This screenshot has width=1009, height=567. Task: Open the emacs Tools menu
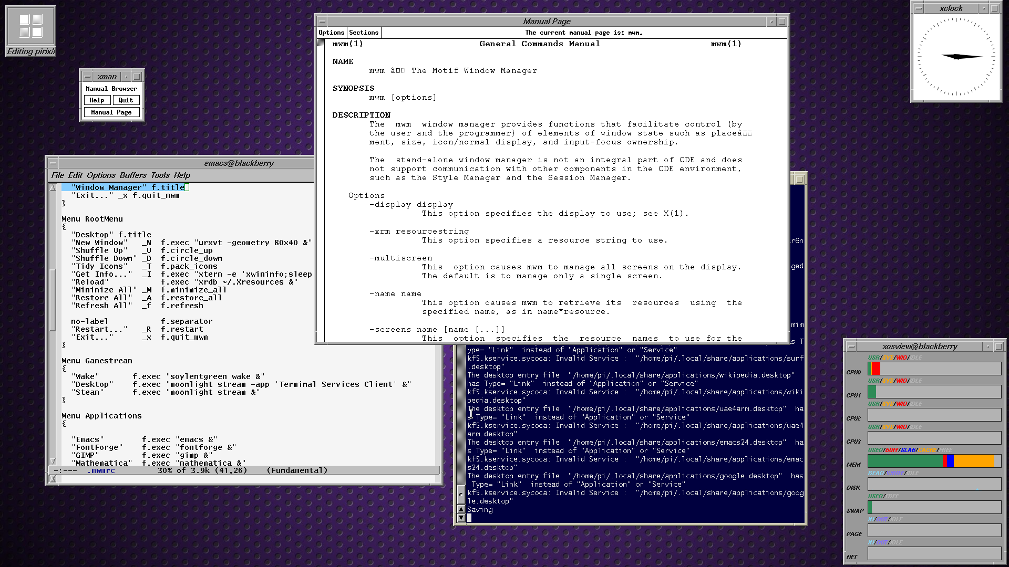coord(160,175)
